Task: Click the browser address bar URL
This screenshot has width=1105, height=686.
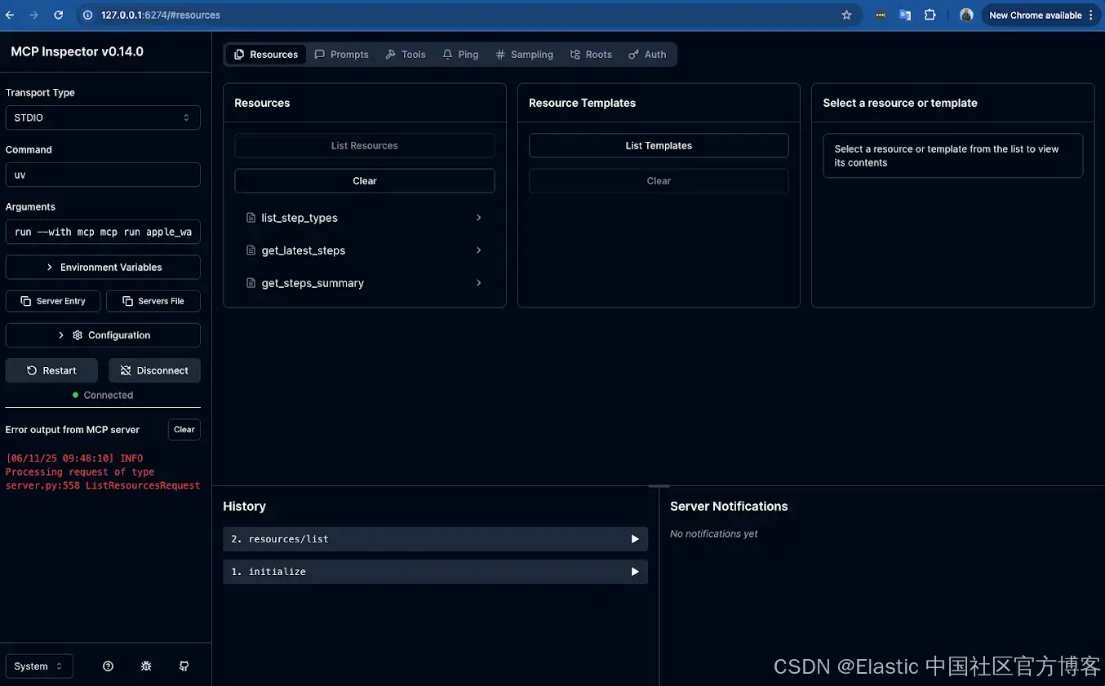Action: [x=161, y=15]
